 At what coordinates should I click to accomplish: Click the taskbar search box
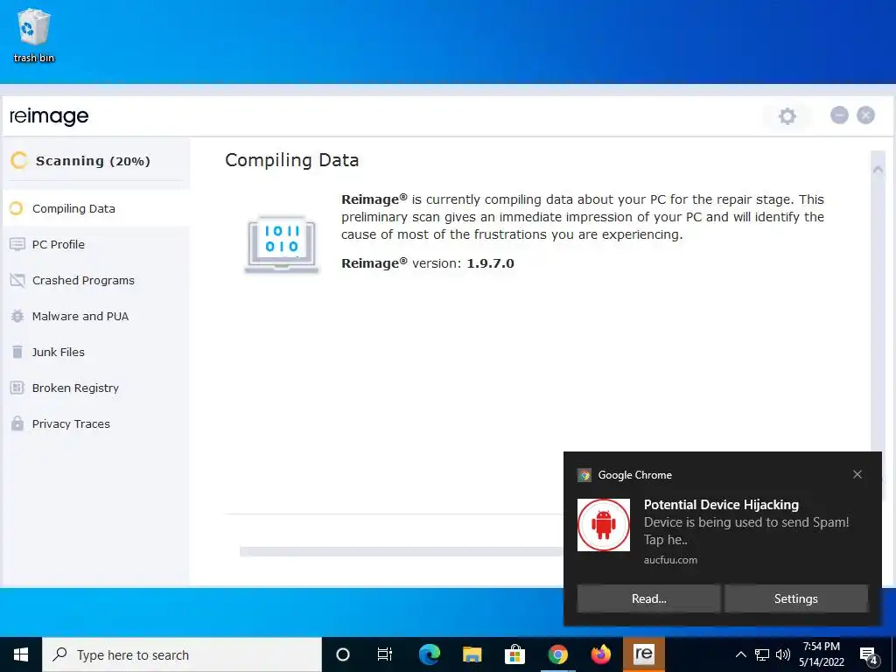coord(182,654)
